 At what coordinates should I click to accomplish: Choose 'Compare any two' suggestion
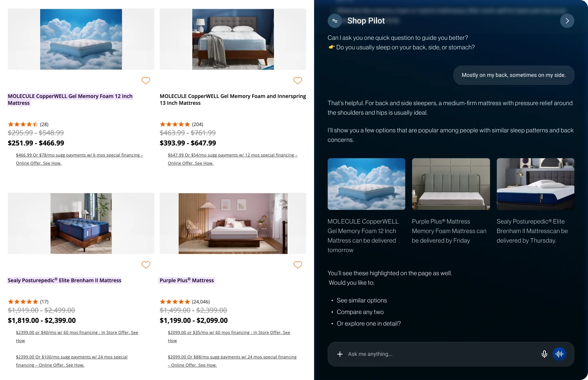coord(360,312)
